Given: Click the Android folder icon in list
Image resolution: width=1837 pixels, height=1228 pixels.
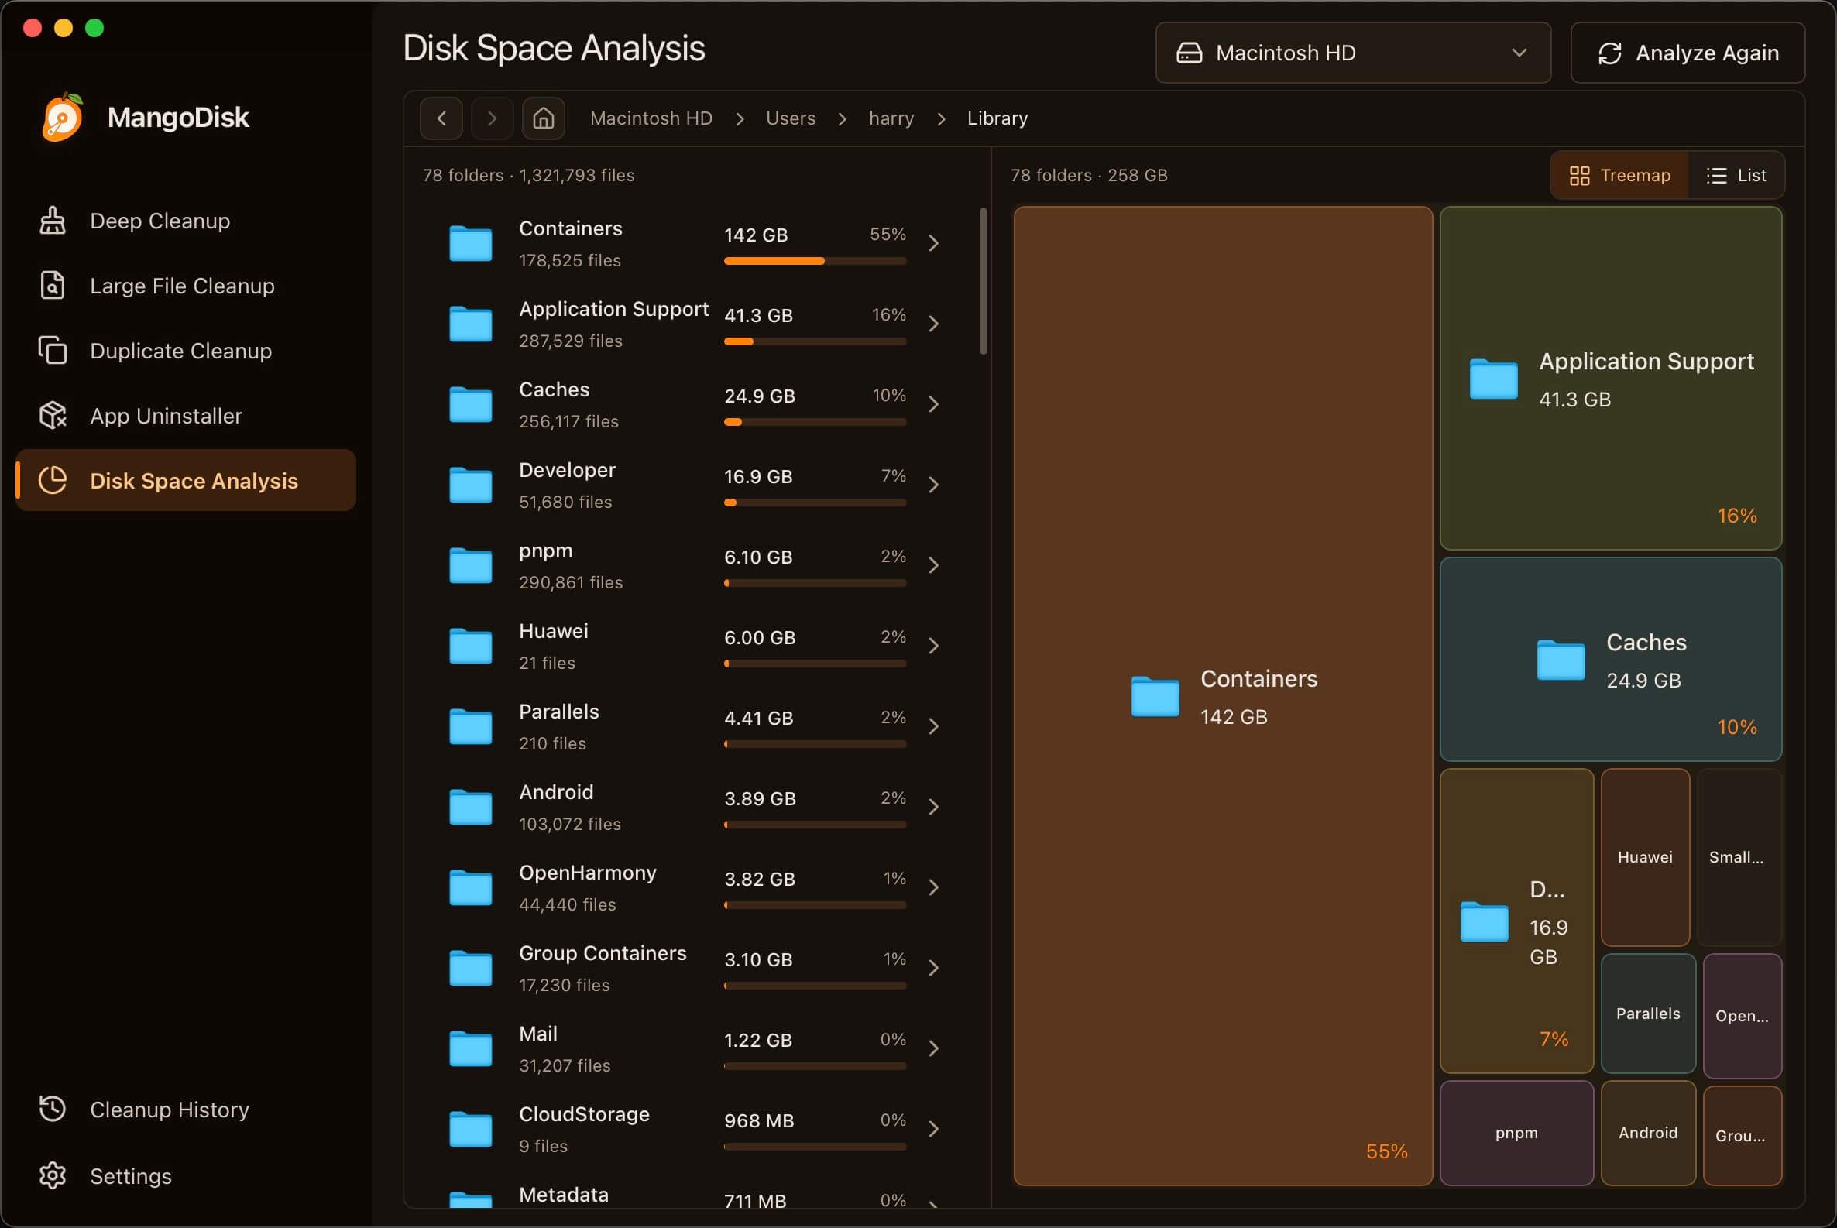Looking at the screenshot, I should click(x=471, y=808).
